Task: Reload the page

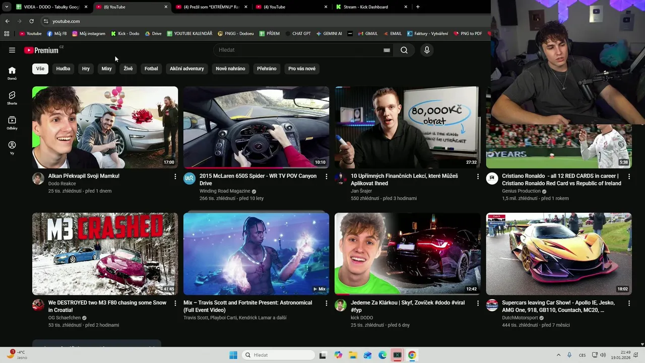Action: coord(31,21)
